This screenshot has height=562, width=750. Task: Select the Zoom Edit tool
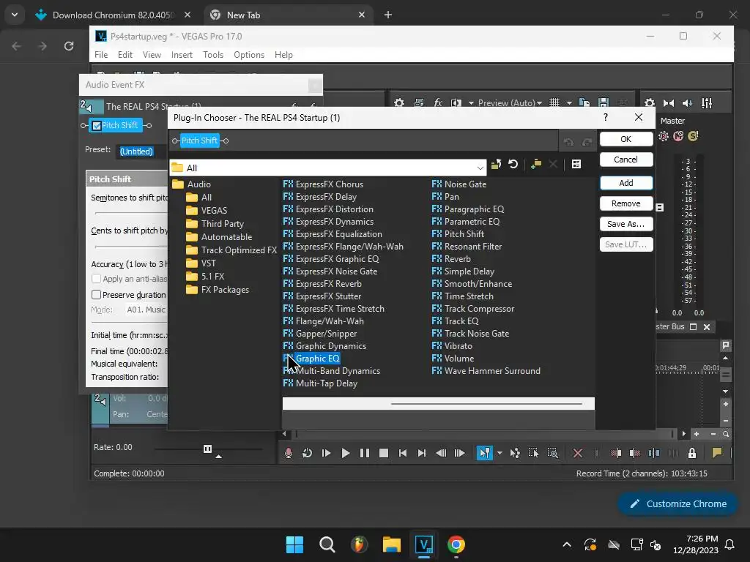[x=552, y=452]
